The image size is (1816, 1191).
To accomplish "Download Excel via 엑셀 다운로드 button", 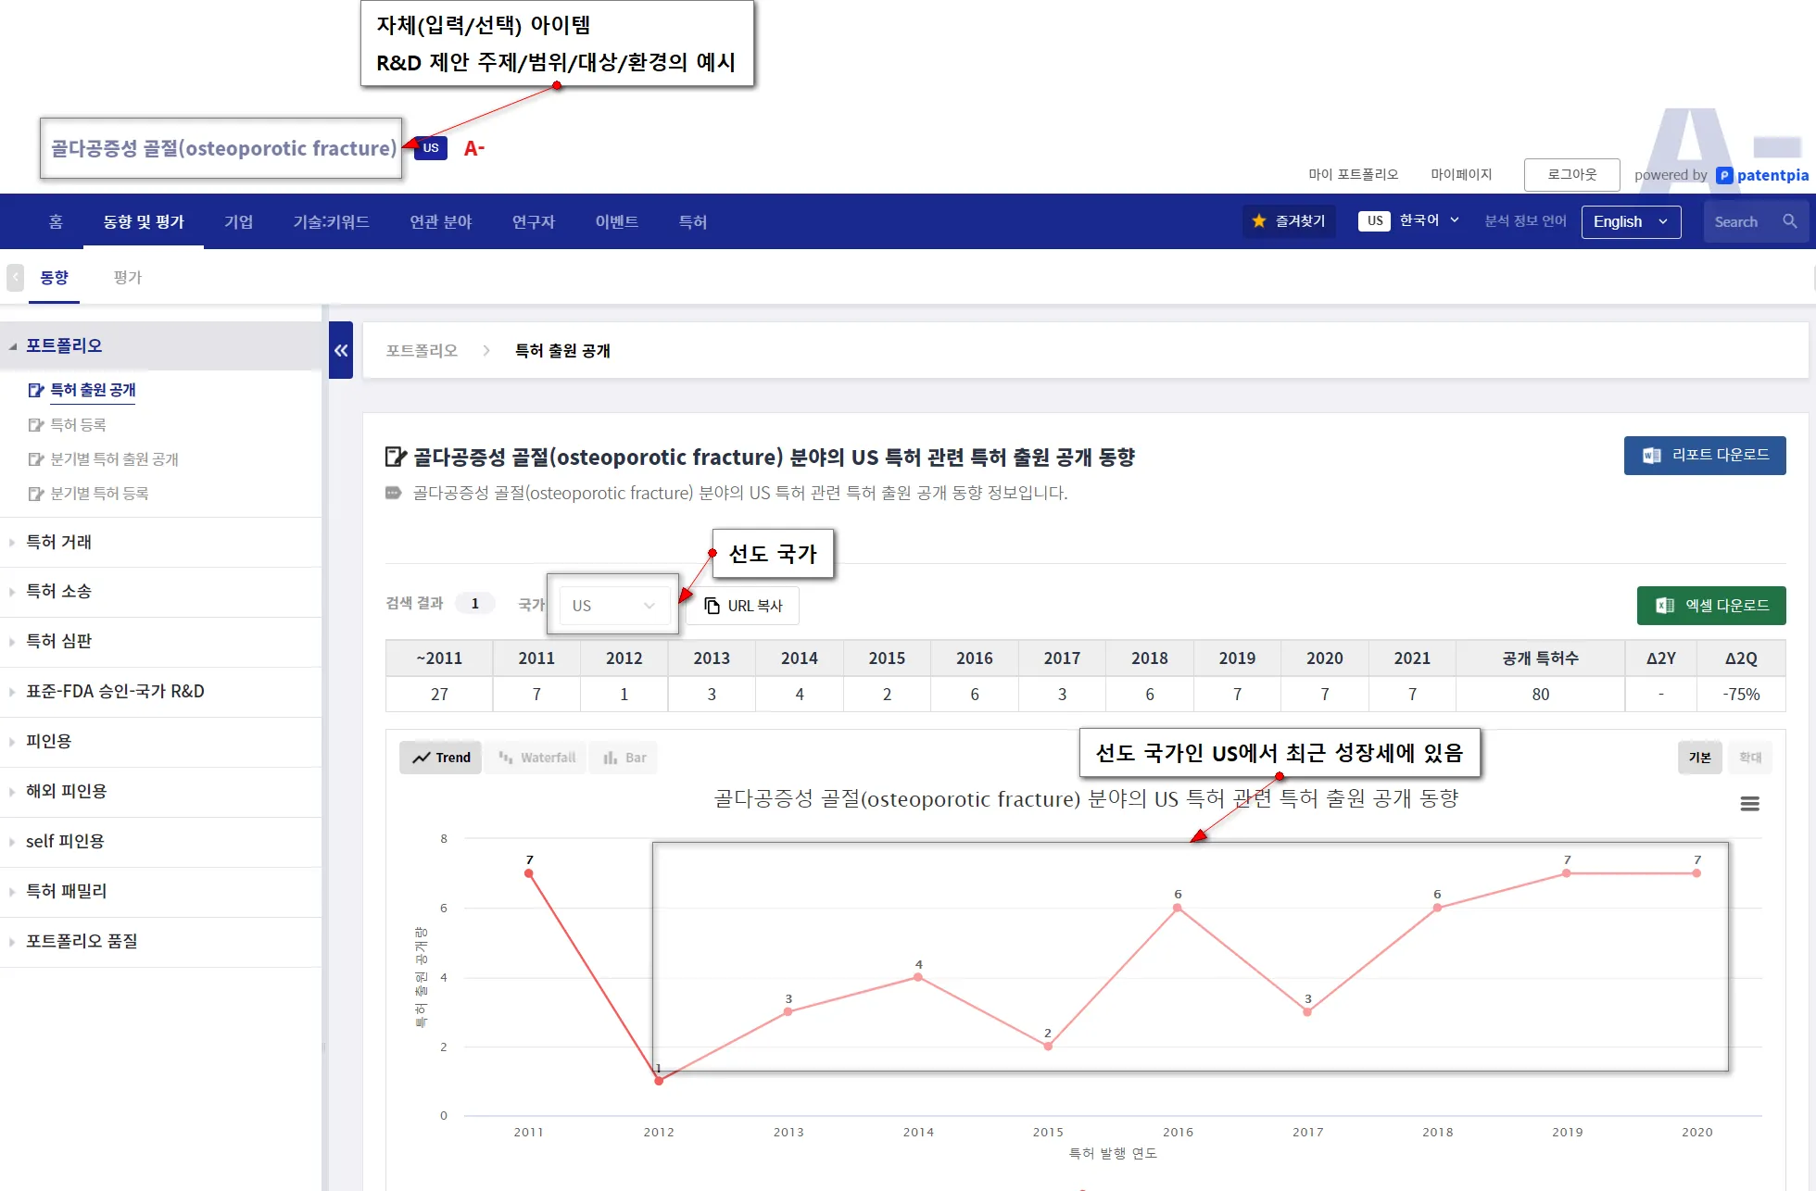I will coord(1710,606).
